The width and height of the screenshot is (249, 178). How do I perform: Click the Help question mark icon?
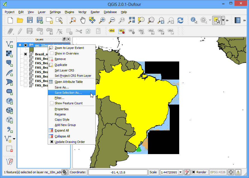pyautogui.click(x=238, y=20)
